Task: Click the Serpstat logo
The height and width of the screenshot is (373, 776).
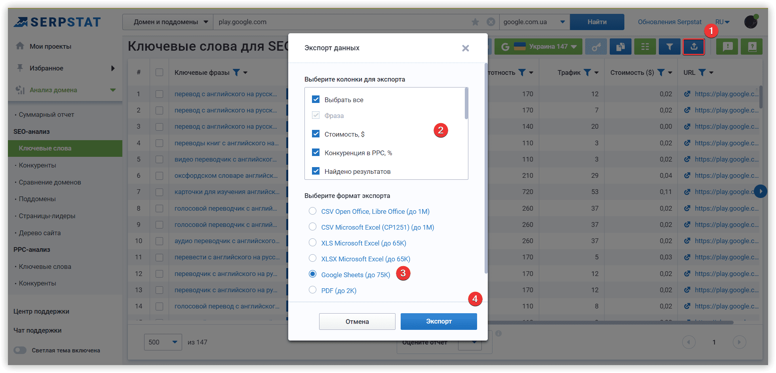Action: (x=57, y=22)
